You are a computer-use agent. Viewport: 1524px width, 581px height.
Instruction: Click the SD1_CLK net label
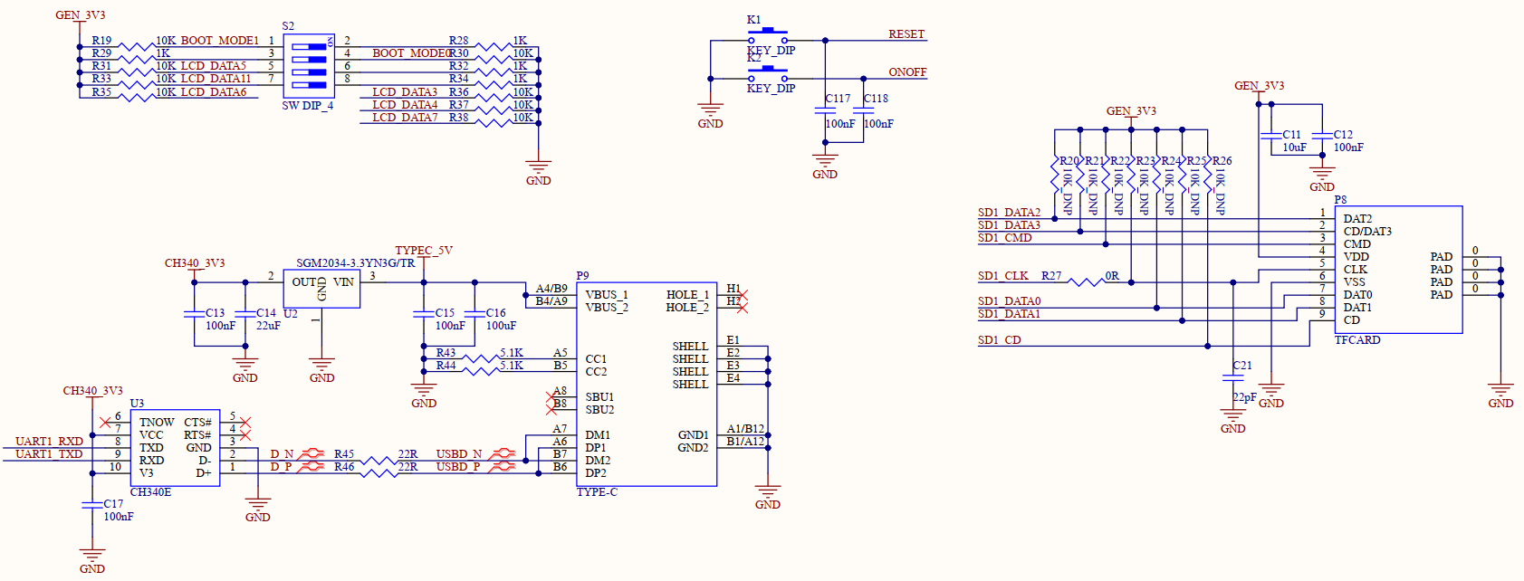[x=1002, y=276]
